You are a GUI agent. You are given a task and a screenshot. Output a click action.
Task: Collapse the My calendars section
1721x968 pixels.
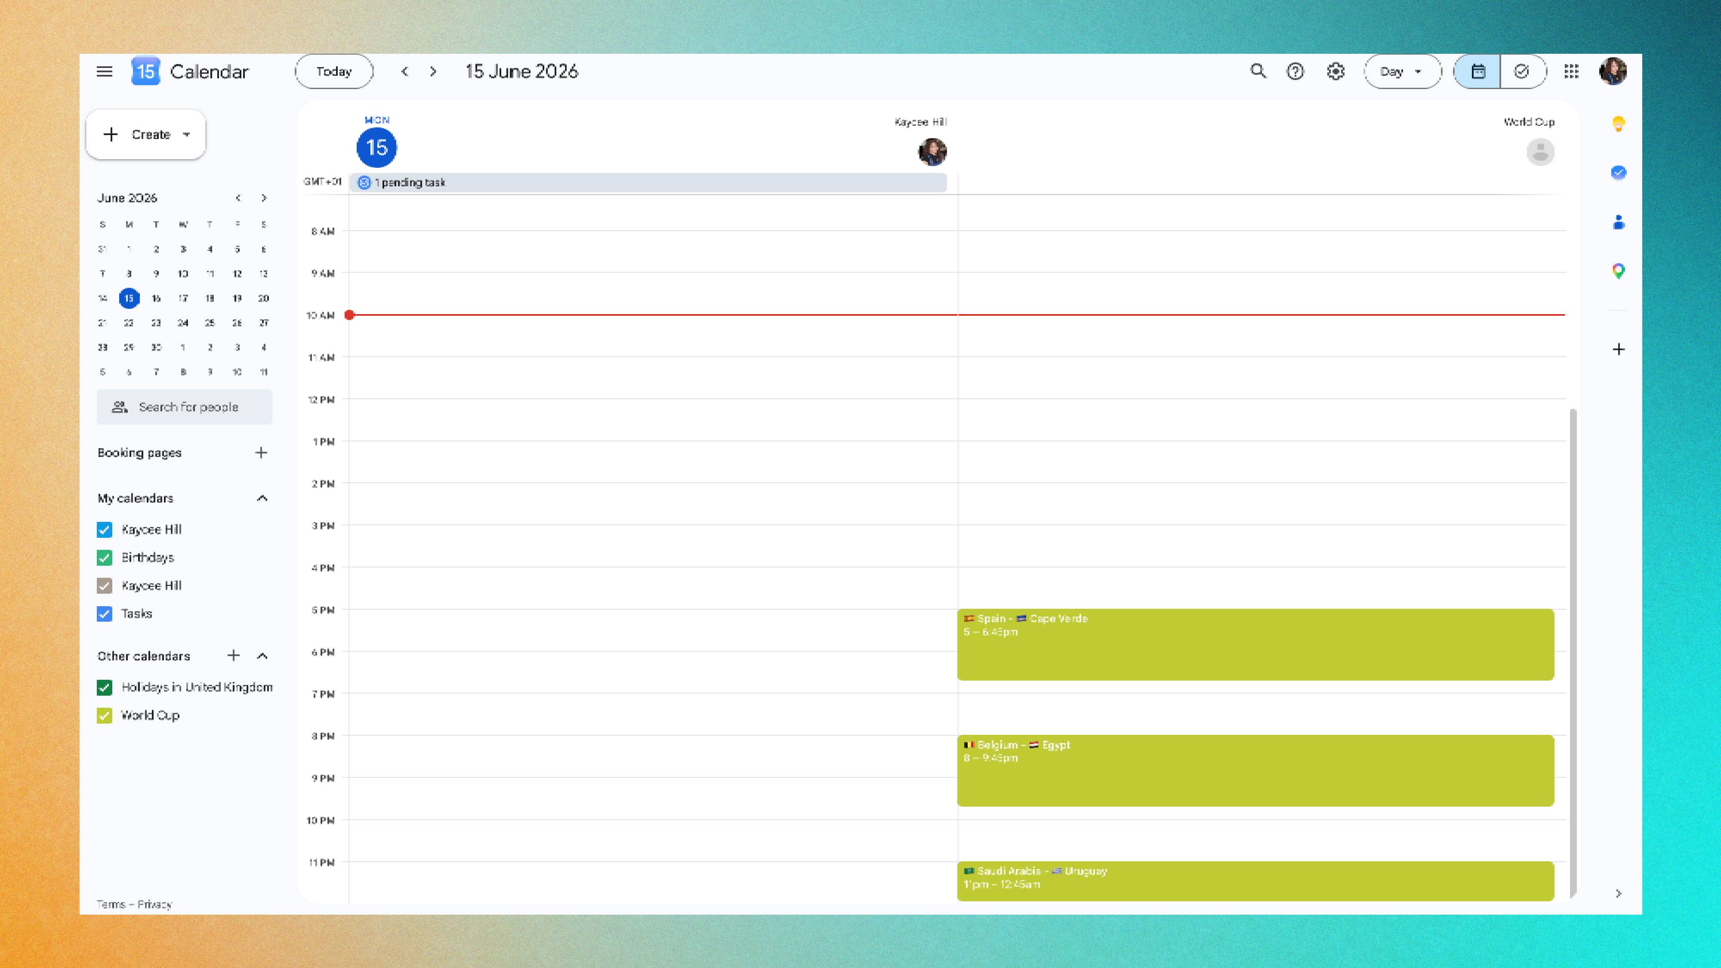pyautogui.click(x=262, y=498)
